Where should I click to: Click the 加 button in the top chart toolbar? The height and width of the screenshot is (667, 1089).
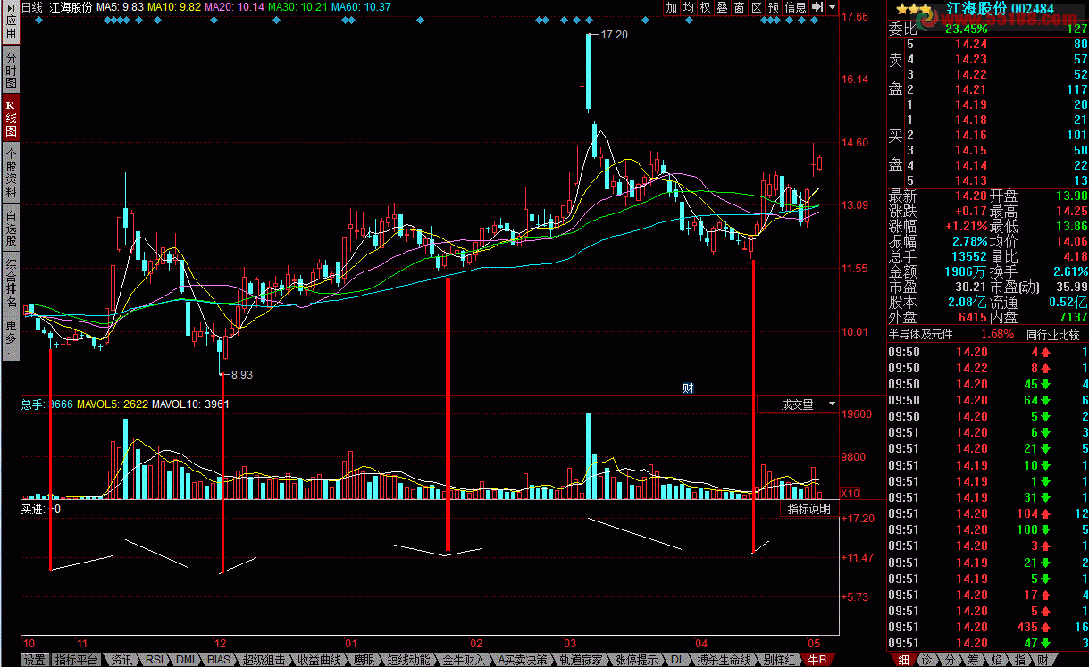(x=672, y=7)
